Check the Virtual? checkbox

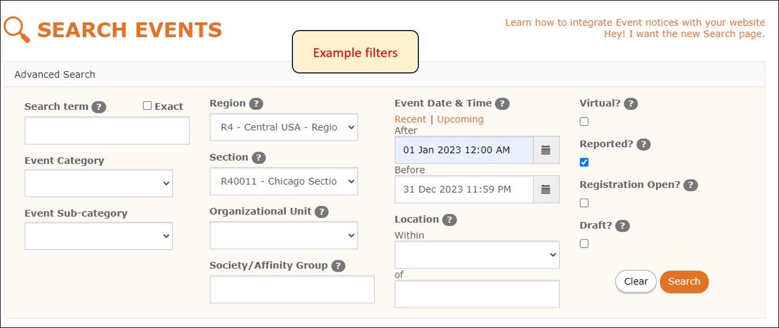(x=584, y=122)
